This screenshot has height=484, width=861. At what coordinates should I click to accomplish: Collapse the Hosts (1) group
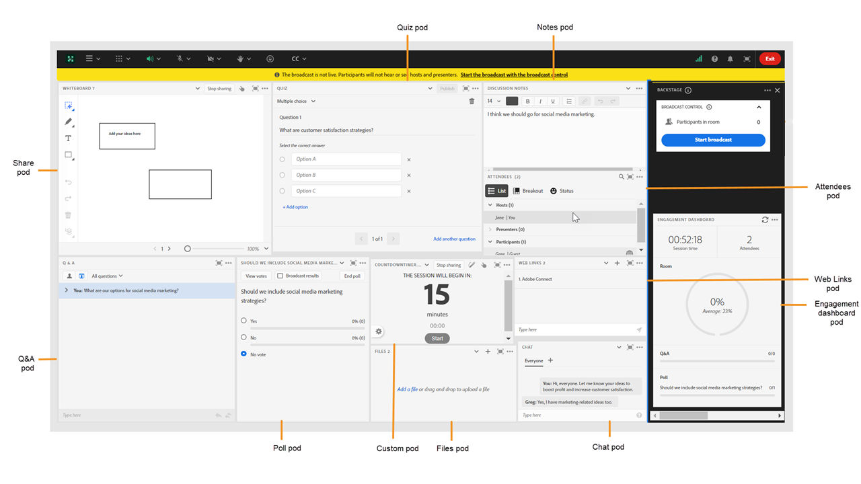click(490, 205)
